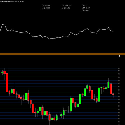
Task: Click the 275 price axis label
Action: [x=119, y=83]
